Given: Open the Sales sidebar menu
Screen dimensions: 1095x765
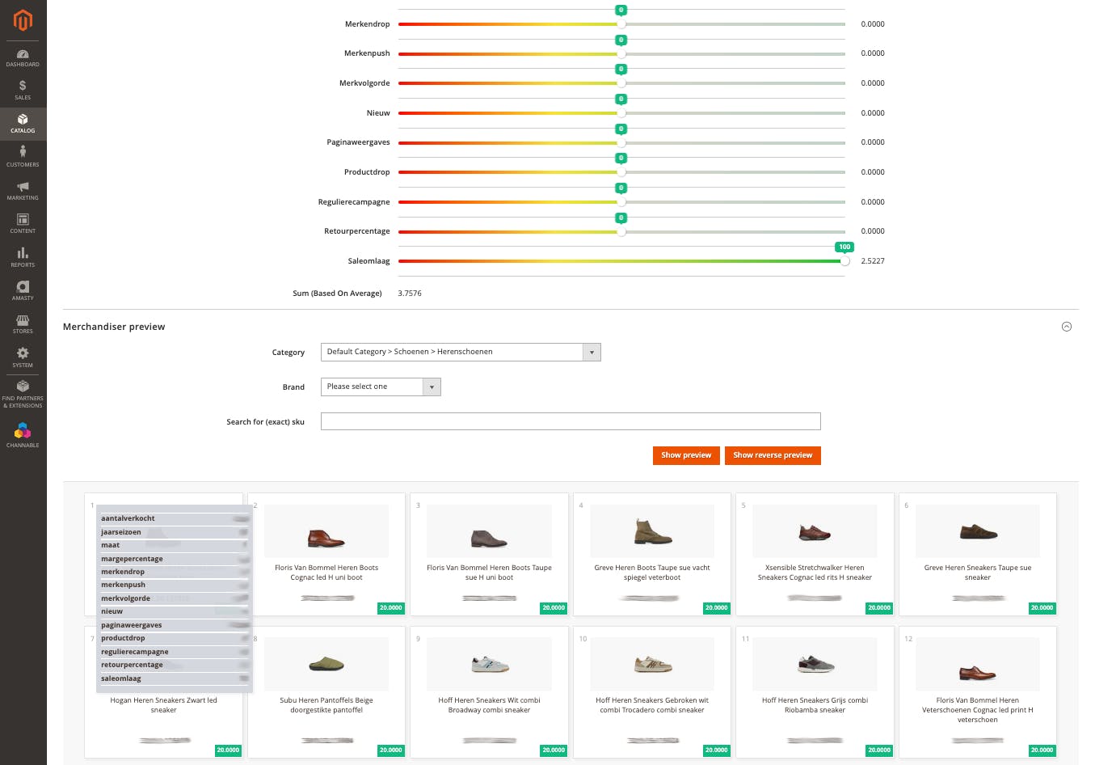Looking at the screenshot, I should tap(23, 91).
